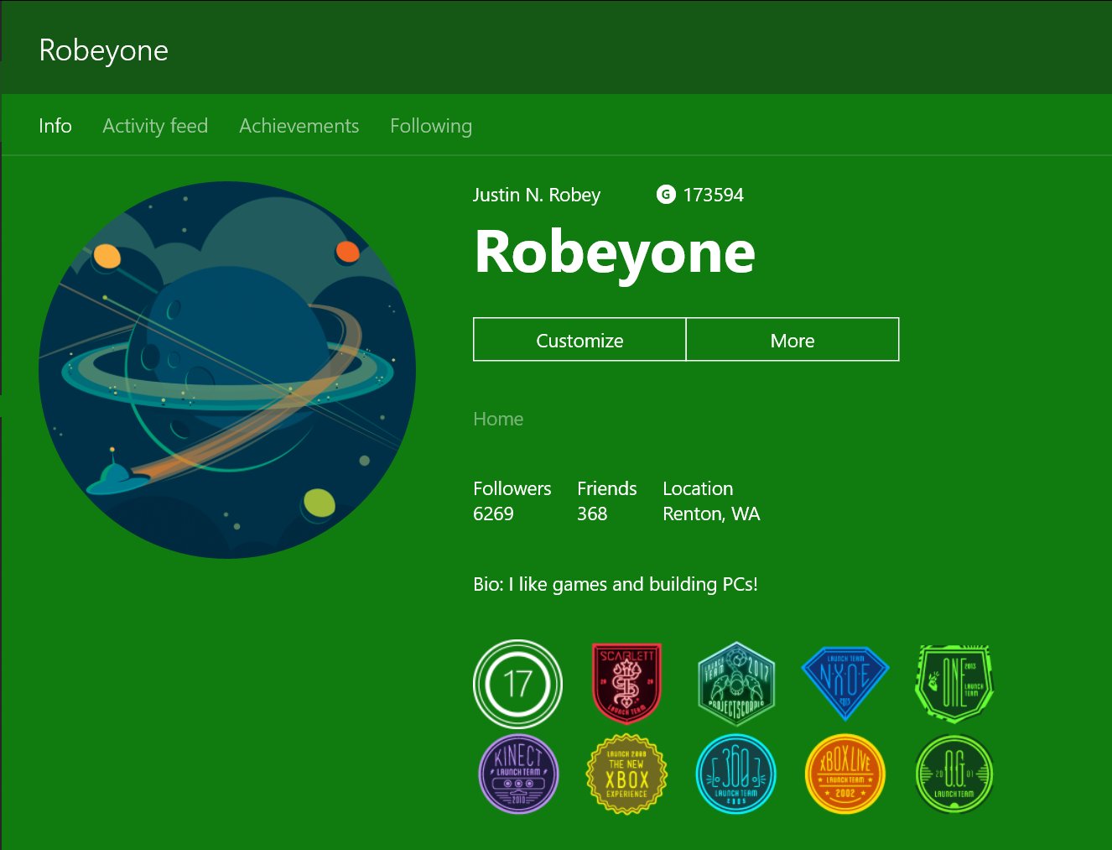1112x850 pixels.
Task: Click the Followers label
Action: tap(512, 488)
